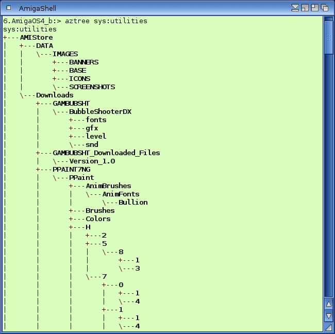Select the GAMBUBSHT_Downloaded_Files entry
The width and height of the screenshot is (335, 334).
click(x=106, y=153)
